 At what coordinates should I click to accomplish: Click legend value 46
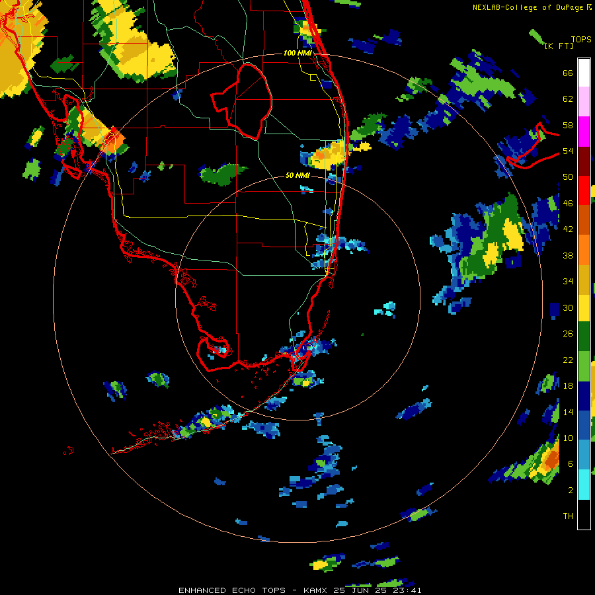point(568,204)
